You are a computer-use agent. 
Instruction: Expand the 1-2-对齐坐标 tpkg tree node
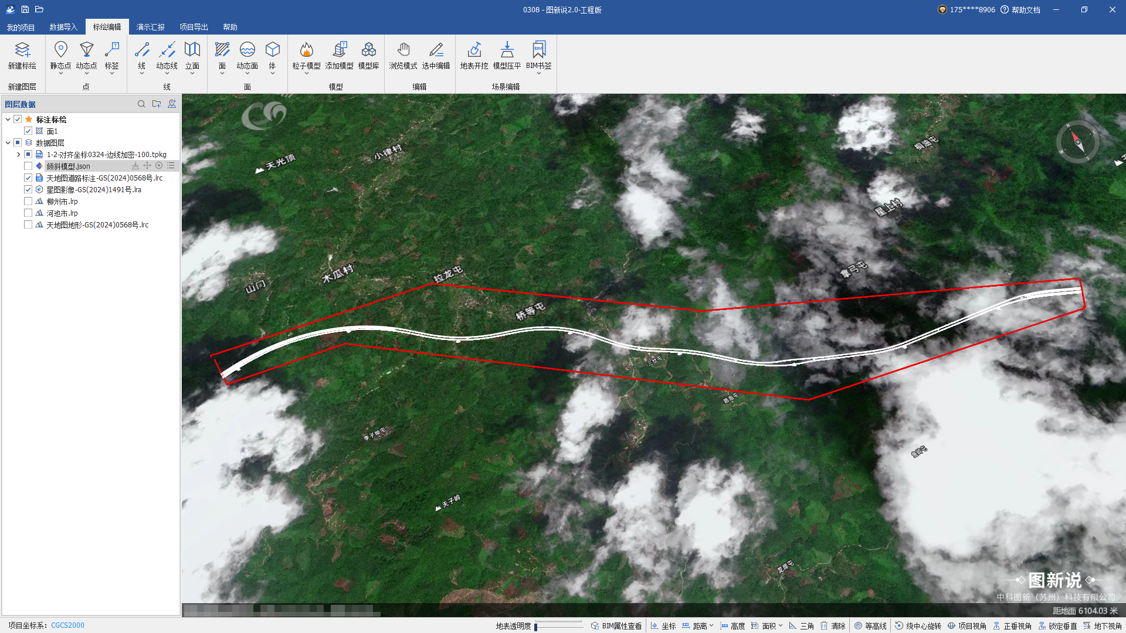(18, 155)
